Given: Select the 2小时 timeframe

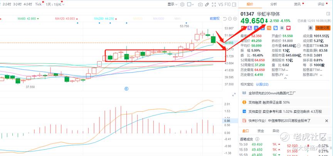Looking at the screenshot, I should click(7, 4).
